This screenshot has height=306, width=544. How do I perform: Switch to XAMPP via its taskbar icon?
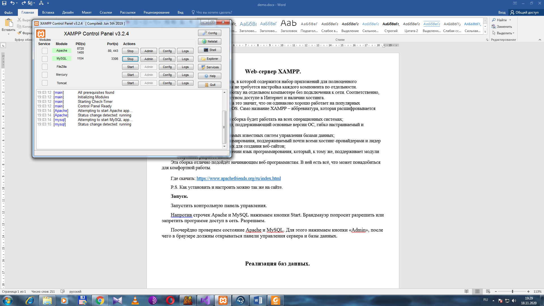[223, 300]
